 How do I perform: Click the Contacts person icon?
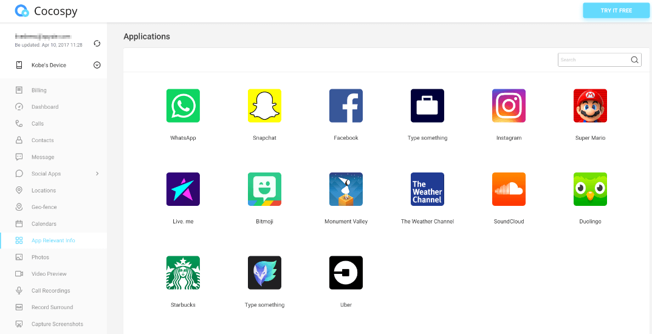coord(19,140)
